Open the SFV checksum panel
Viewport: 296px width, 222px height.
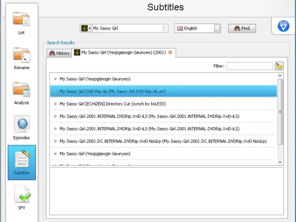[22, 198]
